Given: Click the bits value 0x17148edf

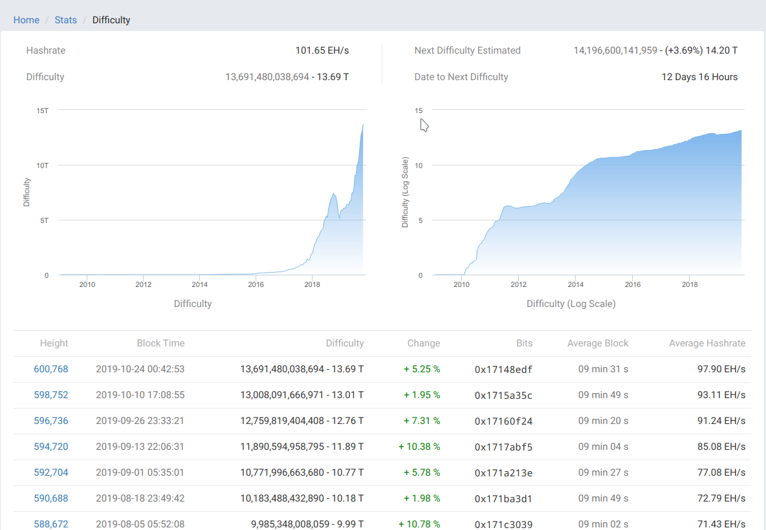Looking at the screenshot, I should click(x=503, y=370).
